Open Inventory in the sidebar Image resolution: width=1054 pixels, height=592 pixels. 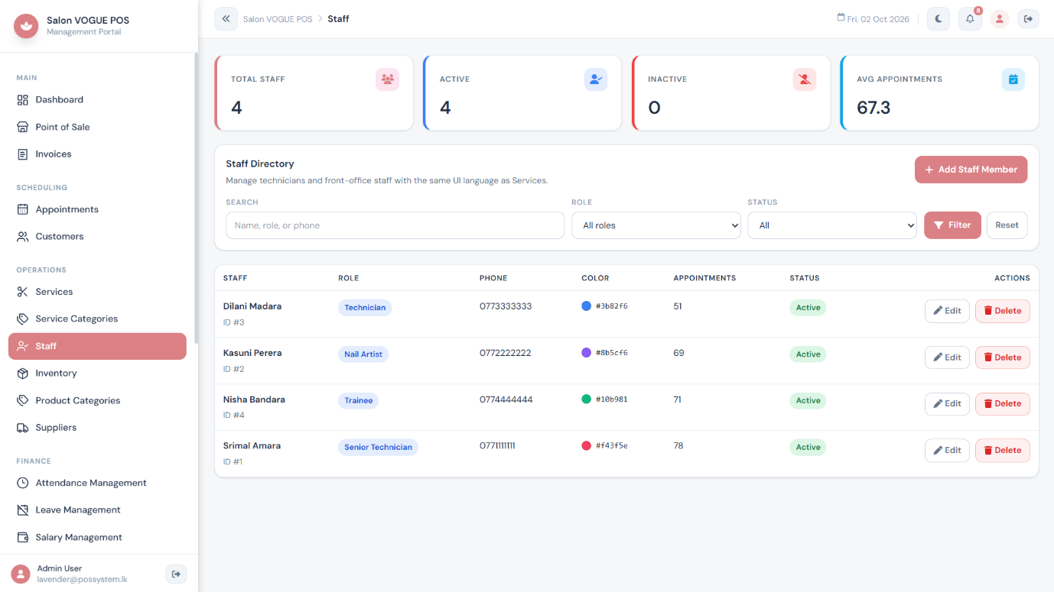(97, 374)
